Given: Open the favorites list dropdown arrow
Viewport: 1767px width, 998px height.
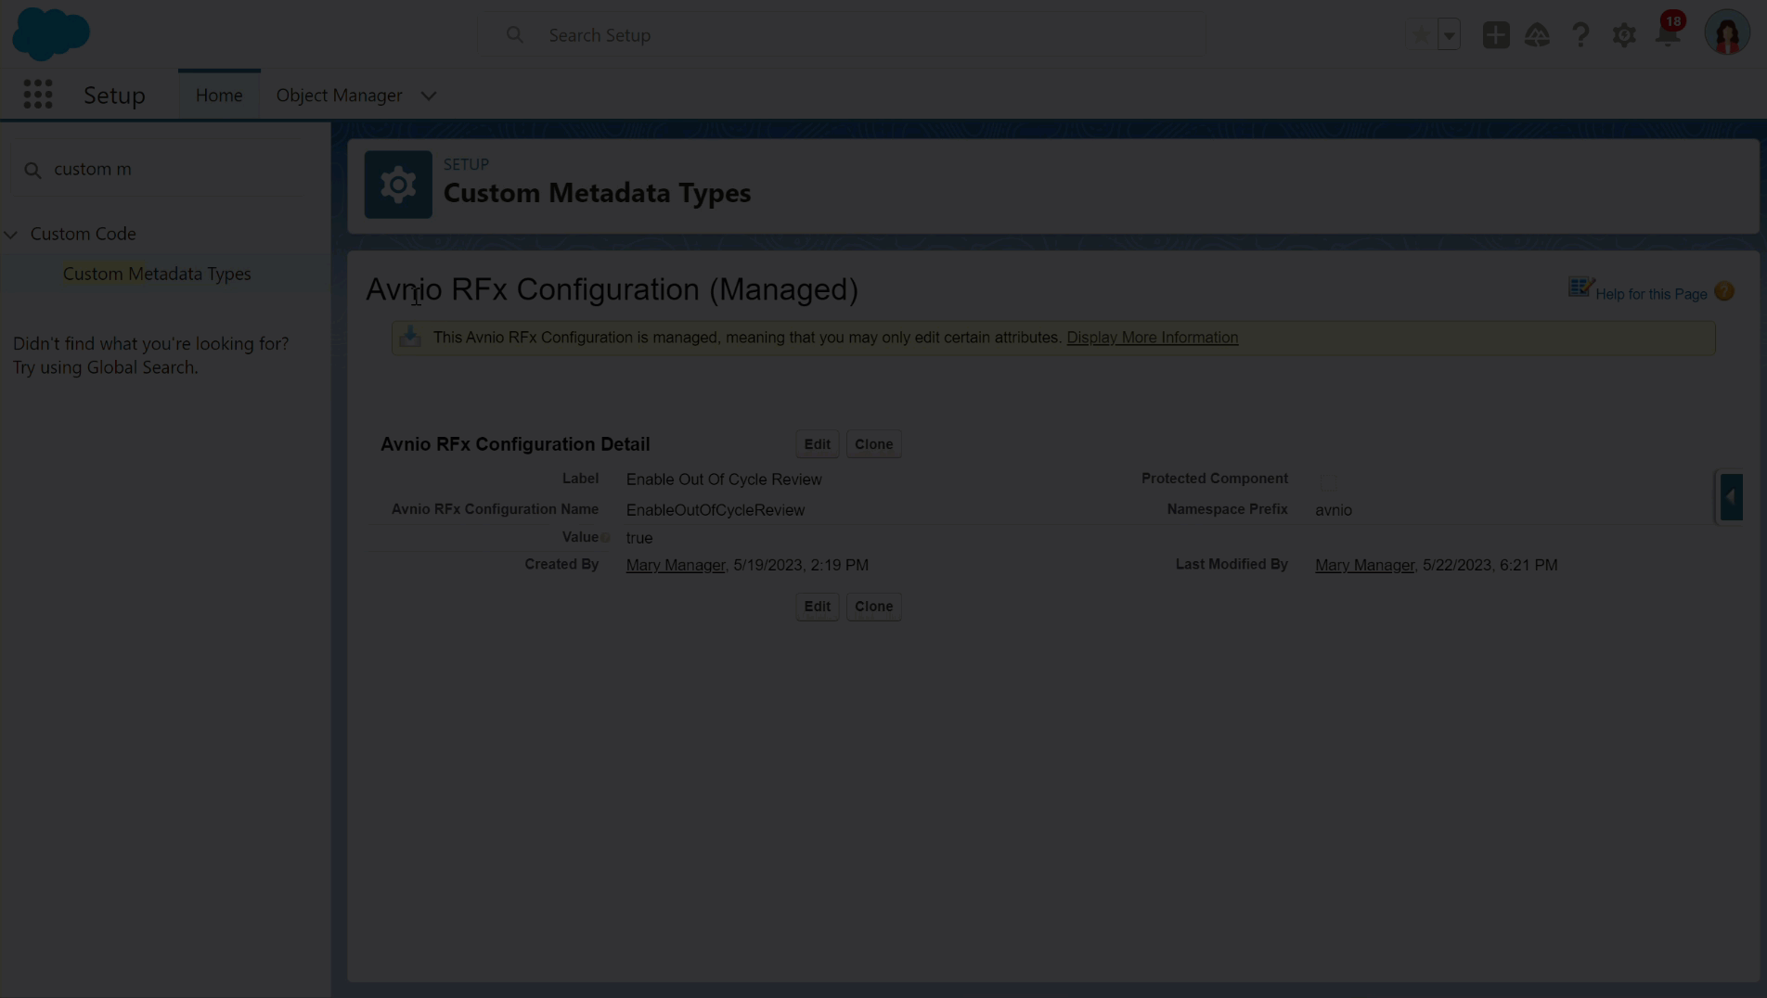Looking at the screenshot, I should (1449, 35).
